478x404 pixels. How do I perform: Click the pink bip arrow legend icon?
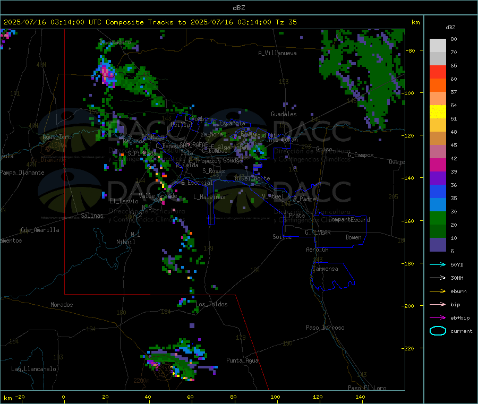pos(438,304)
